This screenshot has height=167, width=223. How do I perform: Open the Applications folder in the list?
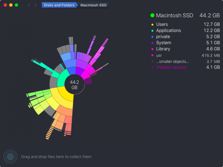point(185,30)
